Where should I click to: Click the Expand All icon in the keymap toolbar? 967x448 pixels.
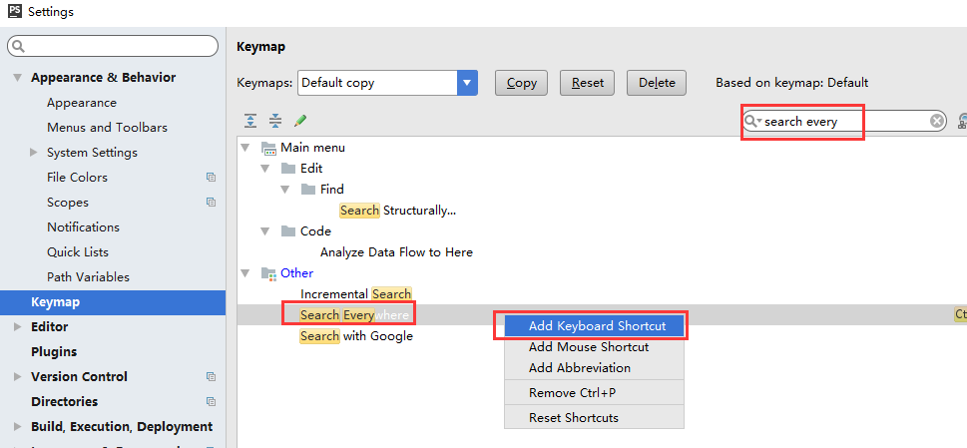[250, 121]
